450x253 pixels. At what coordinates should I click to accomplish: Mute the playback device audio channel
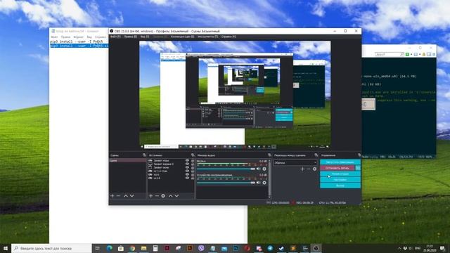click(x=258, y=183)
